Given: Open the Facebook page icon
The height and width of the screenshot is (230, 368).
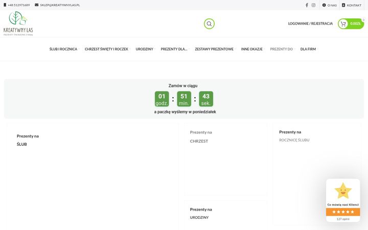Looking at the screenshot, I should (307, 5).
